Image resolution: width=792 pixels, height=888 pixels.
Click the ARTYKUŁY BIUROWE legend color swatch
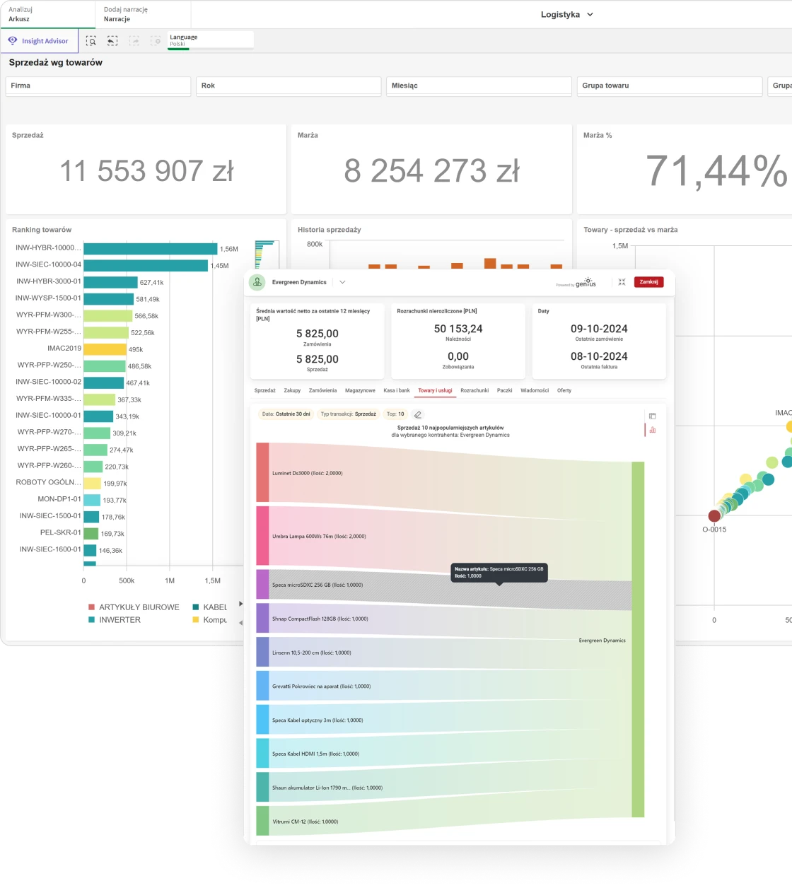pos(91,607)
